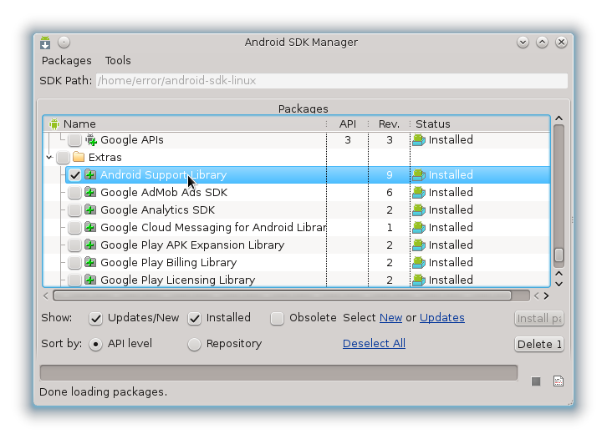Click the Deselect All link
The image size is (607, 439).
coord(374,343)
